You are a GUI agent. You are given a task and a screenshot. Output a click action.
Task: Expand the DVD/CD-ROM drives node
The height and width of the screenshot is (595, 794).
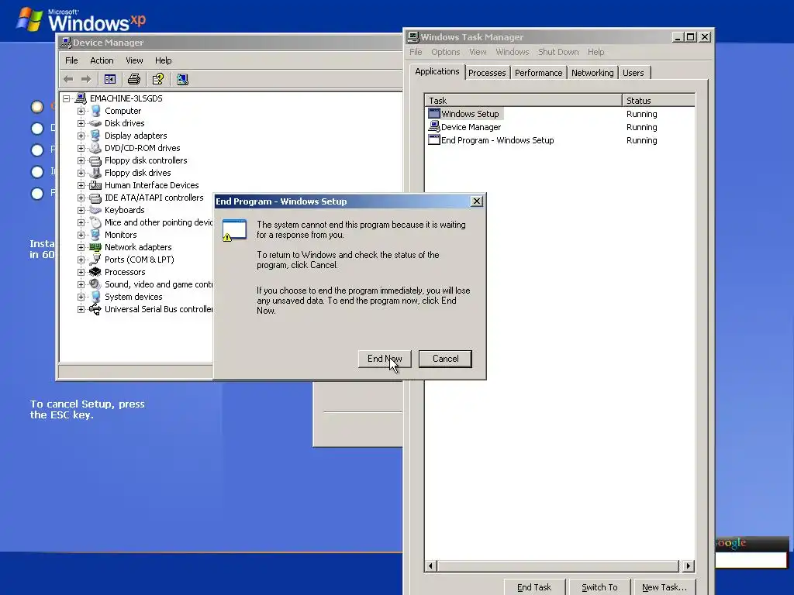pos(81,148)
